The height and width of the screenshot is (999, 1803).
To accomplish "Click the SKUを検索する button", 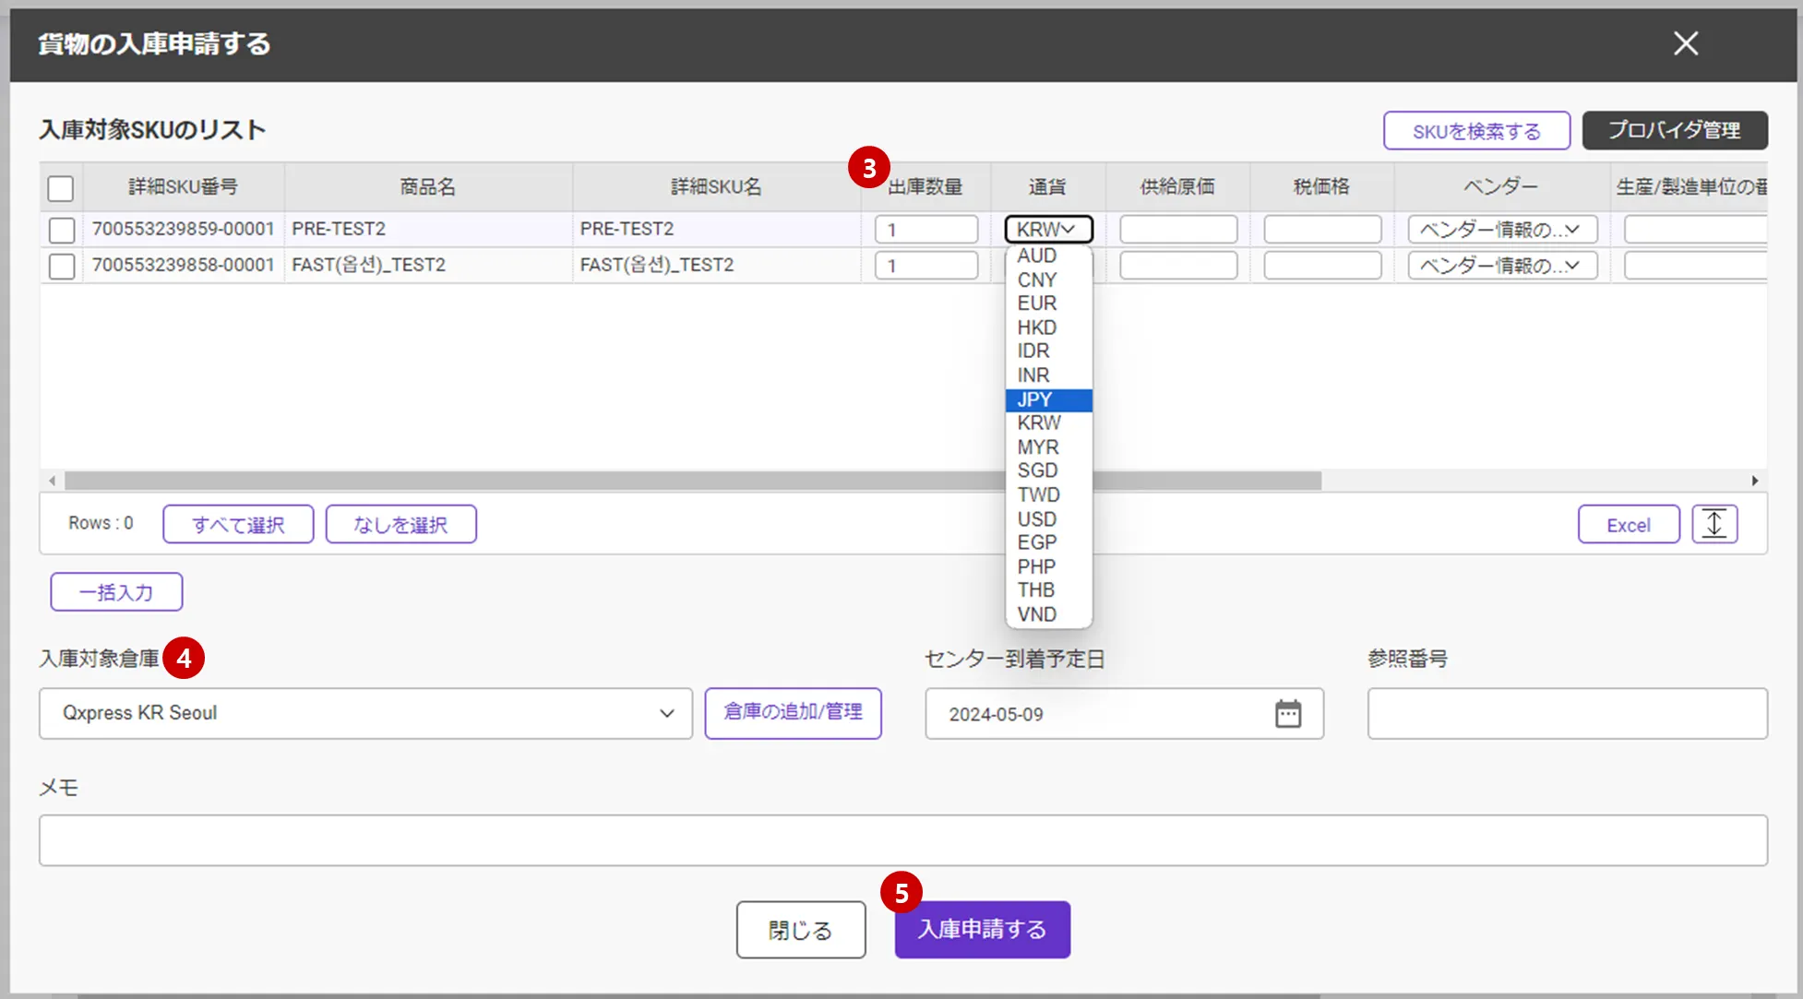I will coord(1475,131).
